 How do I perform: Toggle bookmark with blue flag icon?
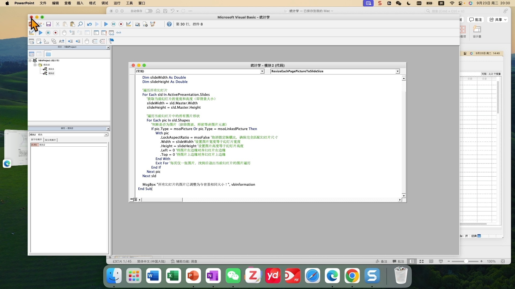(111, 41)
